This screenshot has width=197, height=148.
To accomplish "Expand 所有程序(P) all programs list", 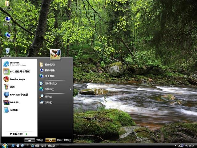I will point(18,134).
